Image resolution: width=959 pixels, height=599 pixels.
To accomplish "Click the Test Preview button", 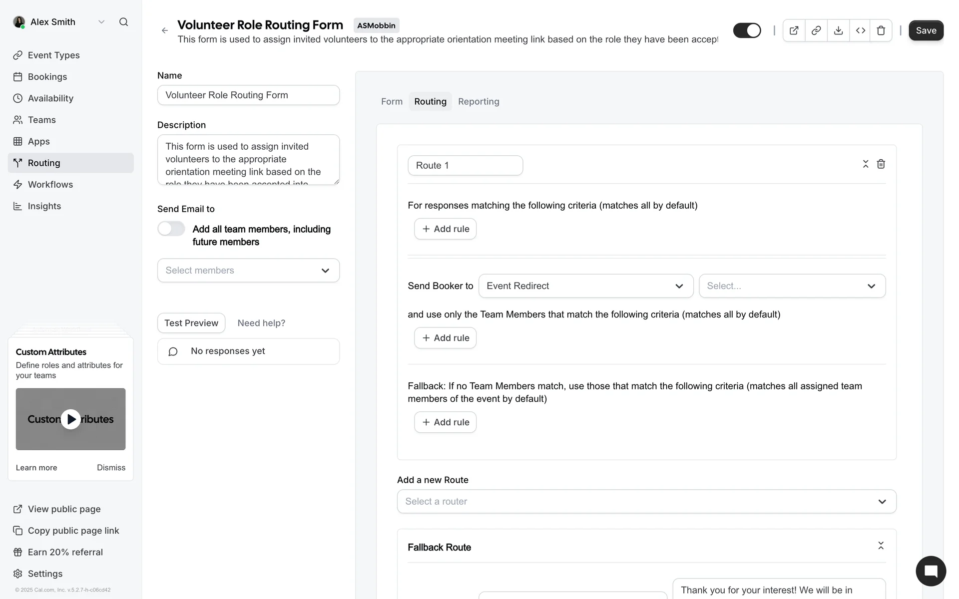I will pyautogui.click(x=191, y=323).
